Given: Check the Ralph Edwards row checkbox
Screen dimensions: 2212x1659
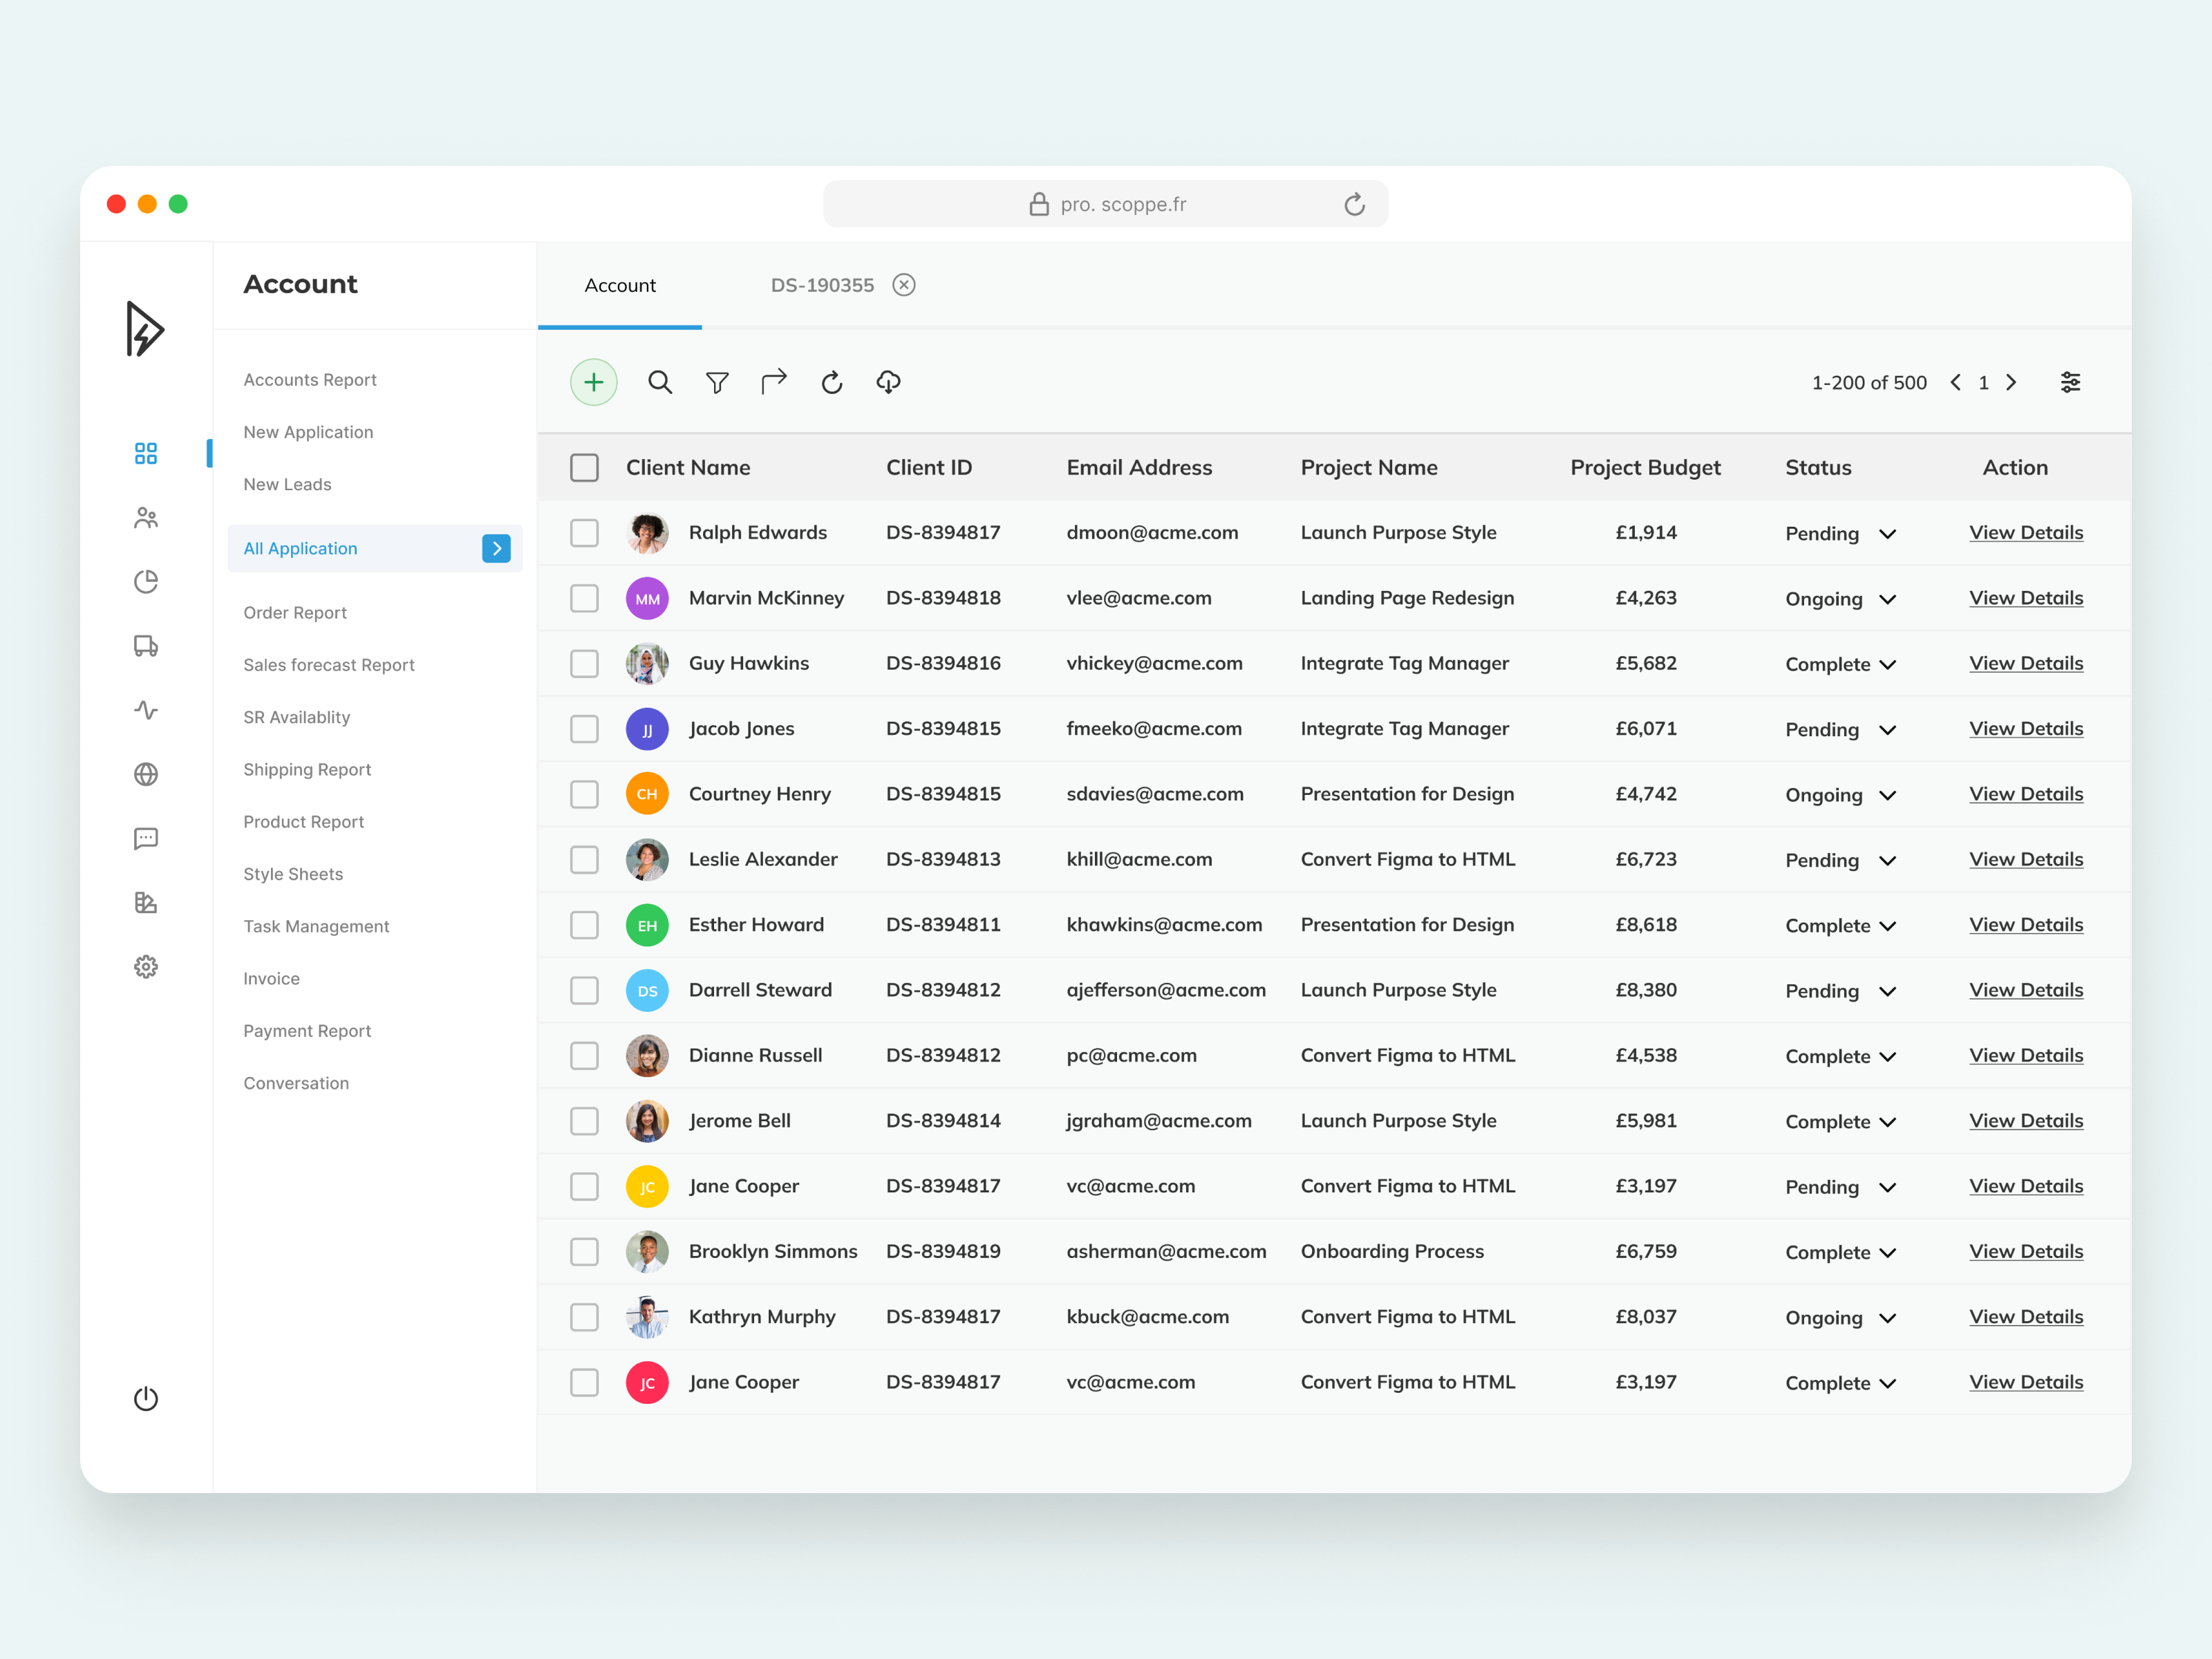Looking at the screenshot, I should click(584, 533).
